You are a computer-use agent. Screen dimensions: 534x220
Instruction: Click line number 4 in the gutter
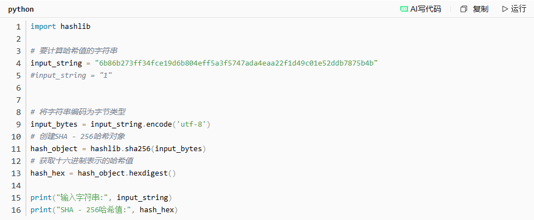point(18,63)
